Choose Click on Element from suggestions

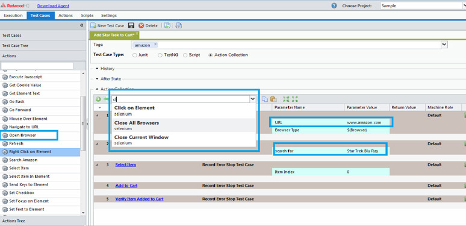(x=184, y=111)
